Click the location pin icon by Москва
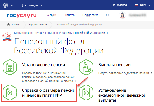This screenshot has width=154, height=106. [x=114, y=5]
